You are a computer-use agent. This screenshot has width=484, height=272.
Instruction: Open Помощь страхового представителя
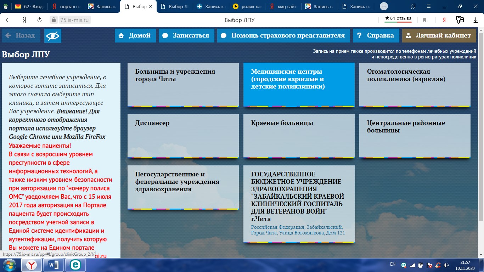(x=283, y=35)
